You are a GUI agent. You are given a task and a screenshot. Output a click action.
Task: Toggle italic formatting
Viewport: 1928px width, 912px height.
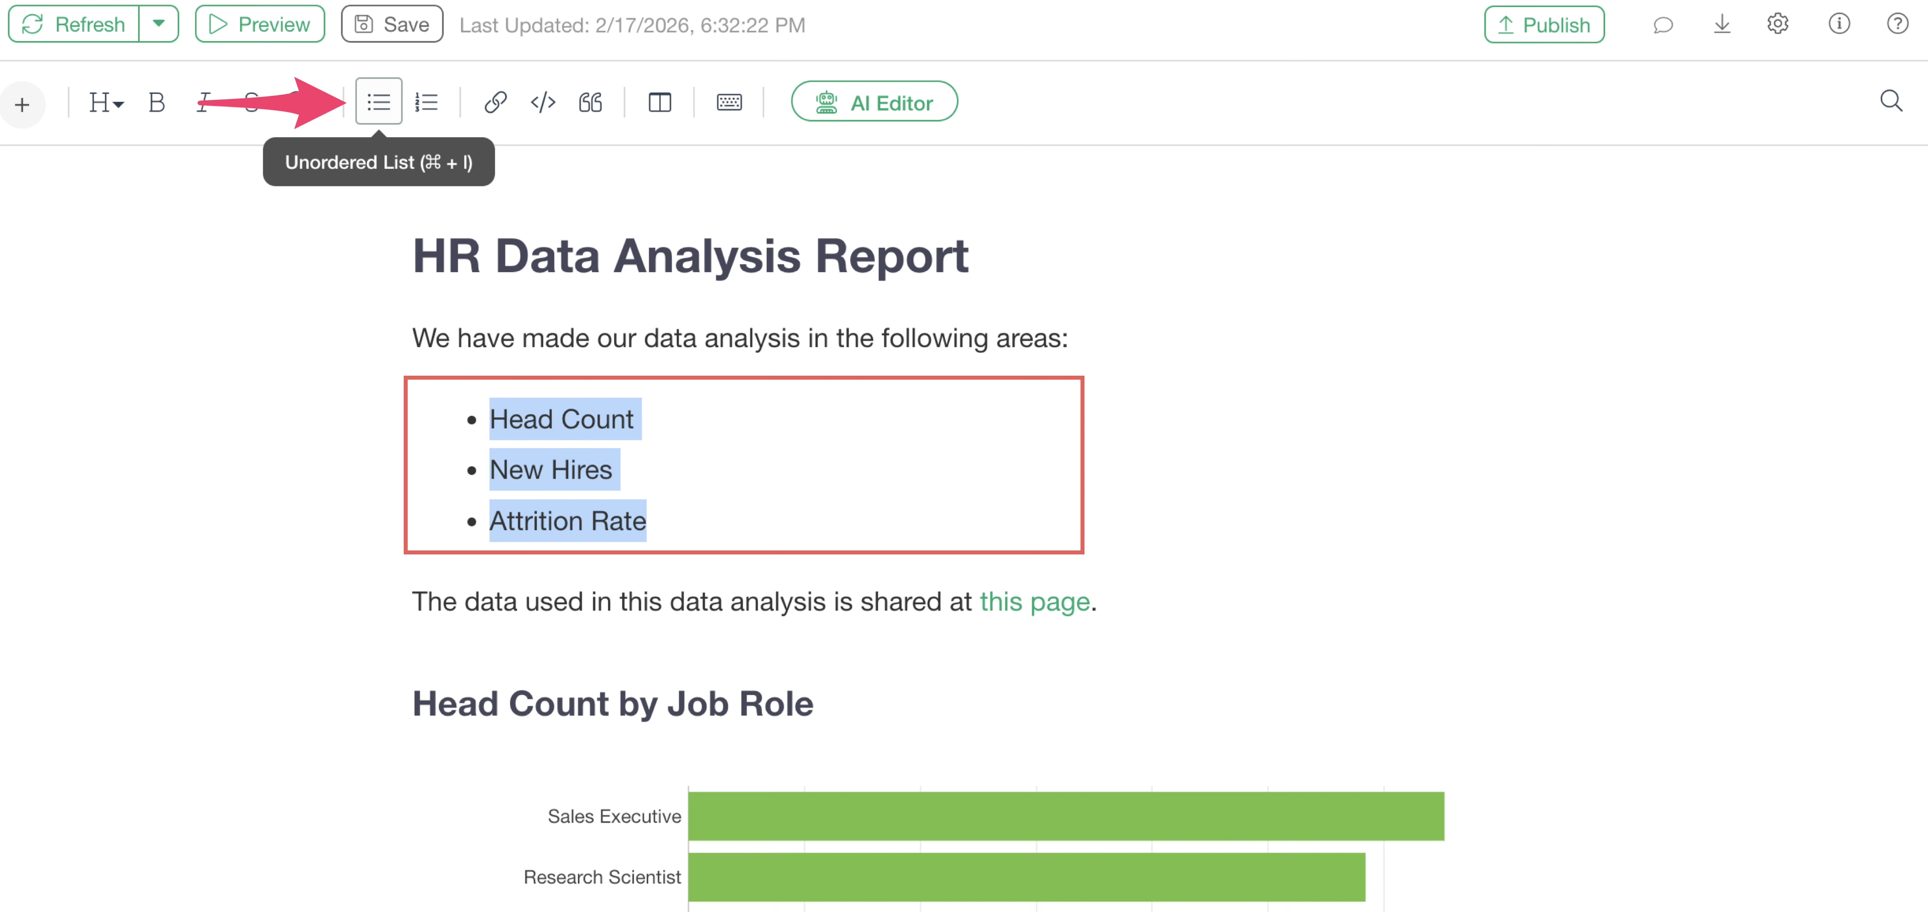[203, 102]
